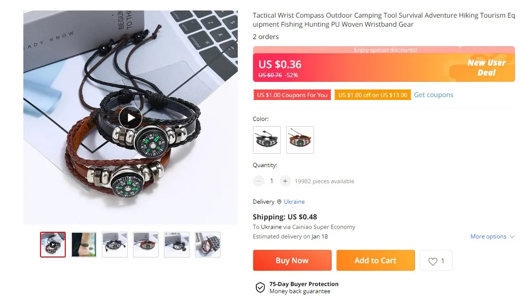Image resolution: width=526 pixels, height=297 pixels.
Task: Click the quantity input field showing 1
Action: (x=272, y=181)
